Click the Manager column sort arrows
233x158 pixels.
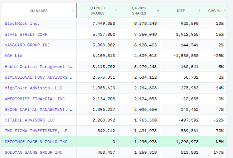pyautogui.click(x=74, y=11)
